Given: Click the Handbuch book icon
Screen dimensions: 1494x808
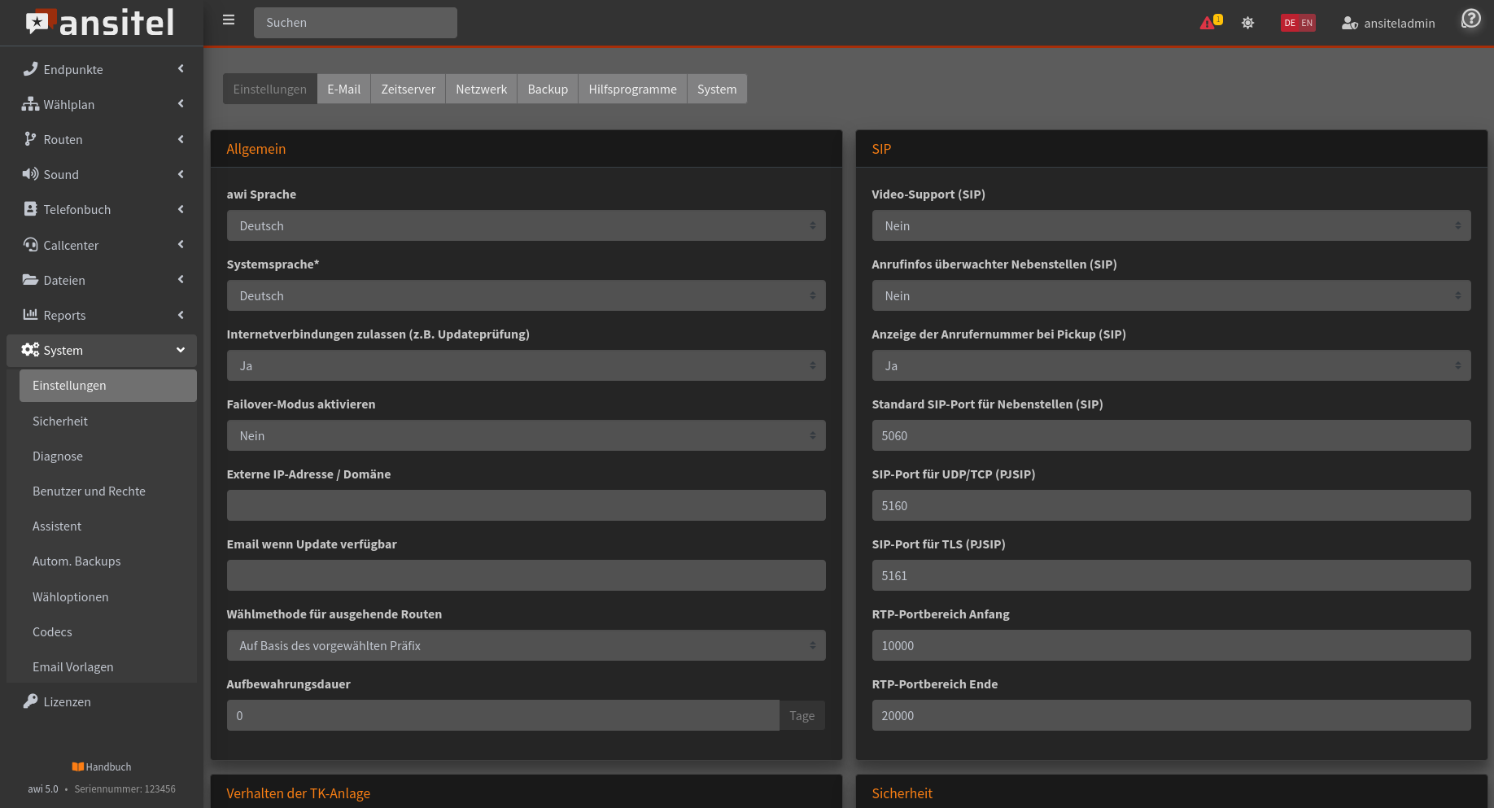Looking at the screenshot, I should click(x=78, y=767).
